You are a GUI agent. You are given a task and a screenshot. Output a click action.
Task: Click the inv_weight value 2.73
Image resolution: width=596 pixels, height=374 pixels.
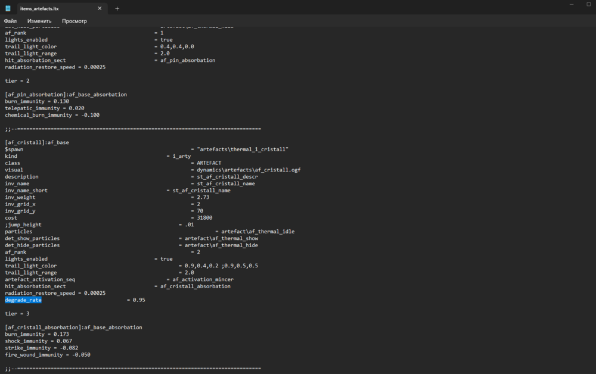pos(203,197)
